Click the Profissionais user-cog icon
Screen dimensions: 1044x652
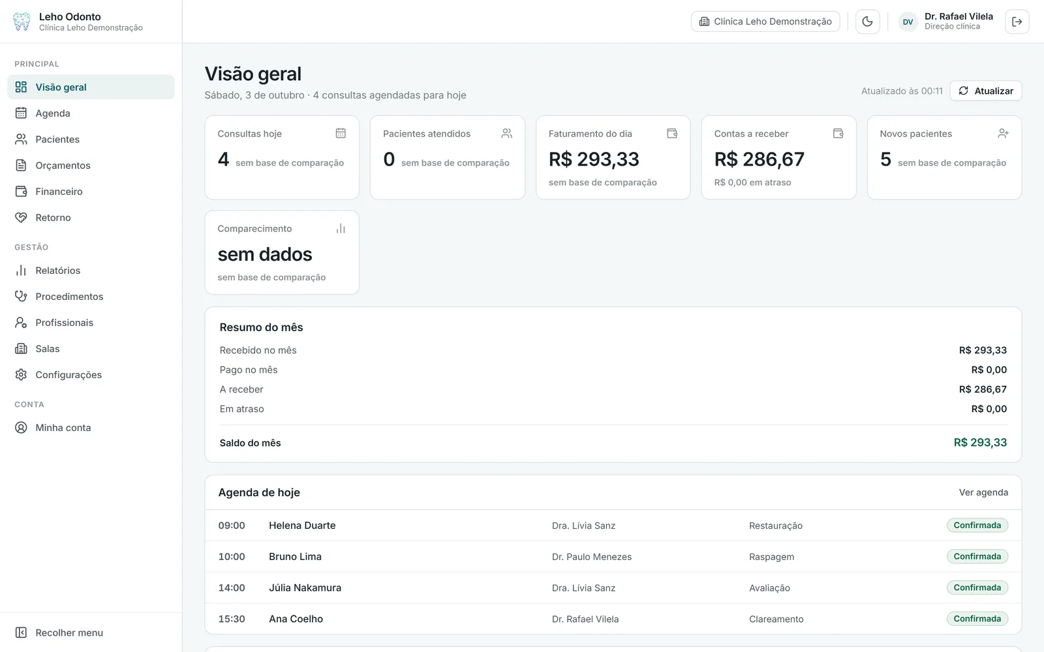21,322
